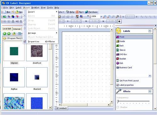The width and height of the screenshot is (157, 115).
Task: Select the Amethyst texture thumbnail
Action: 37,51
